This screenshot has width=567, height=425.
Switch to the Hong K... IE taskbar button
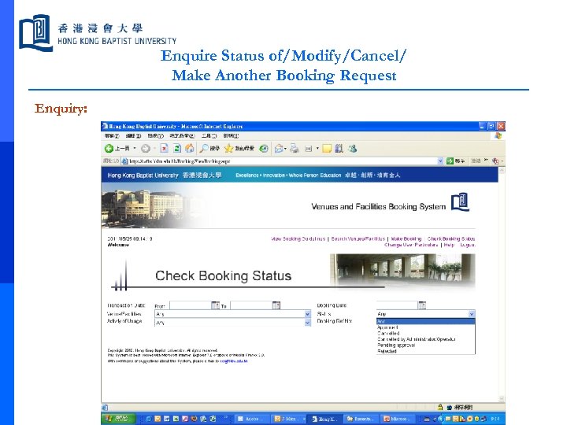(x=325, y=419)
